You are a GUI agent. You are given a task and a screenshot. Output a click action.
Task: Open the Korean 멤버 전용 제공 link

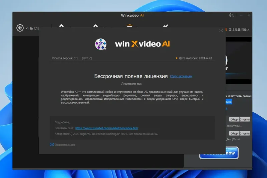(239, 29)
